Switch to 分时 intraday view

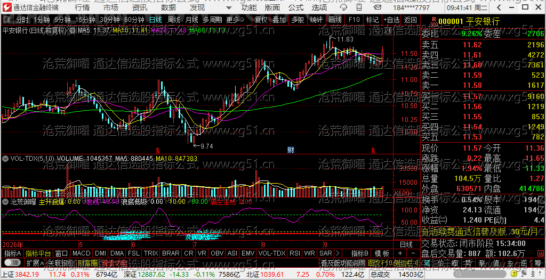click(x=22, y=20)
